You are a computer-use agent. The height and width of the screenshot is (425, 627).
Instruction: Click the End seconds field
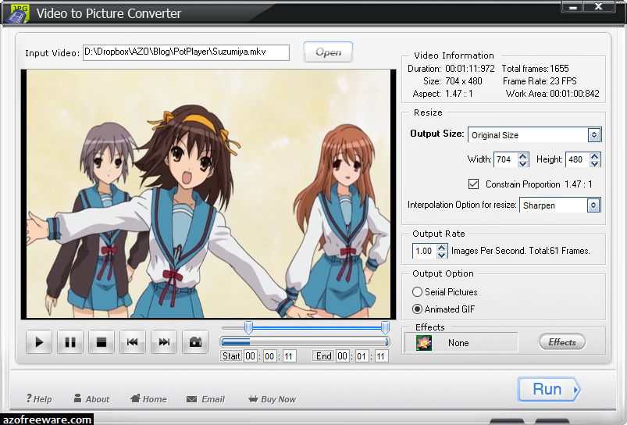381,356
